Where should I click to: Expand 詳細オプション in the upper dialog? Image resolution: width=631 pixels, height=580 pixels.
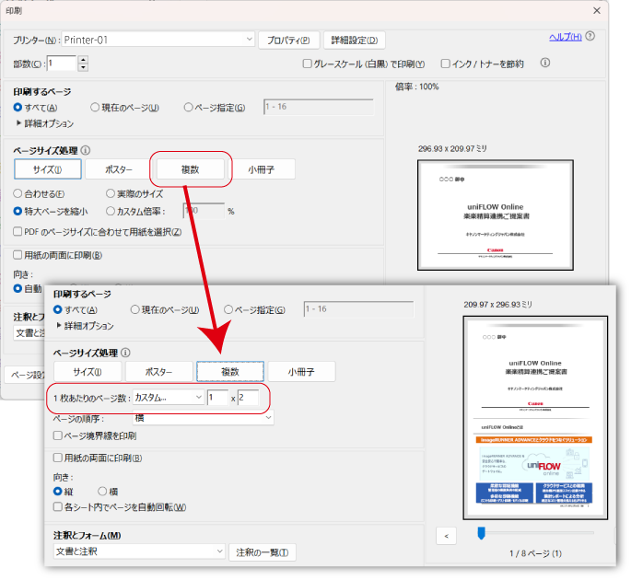pos(44,123)
